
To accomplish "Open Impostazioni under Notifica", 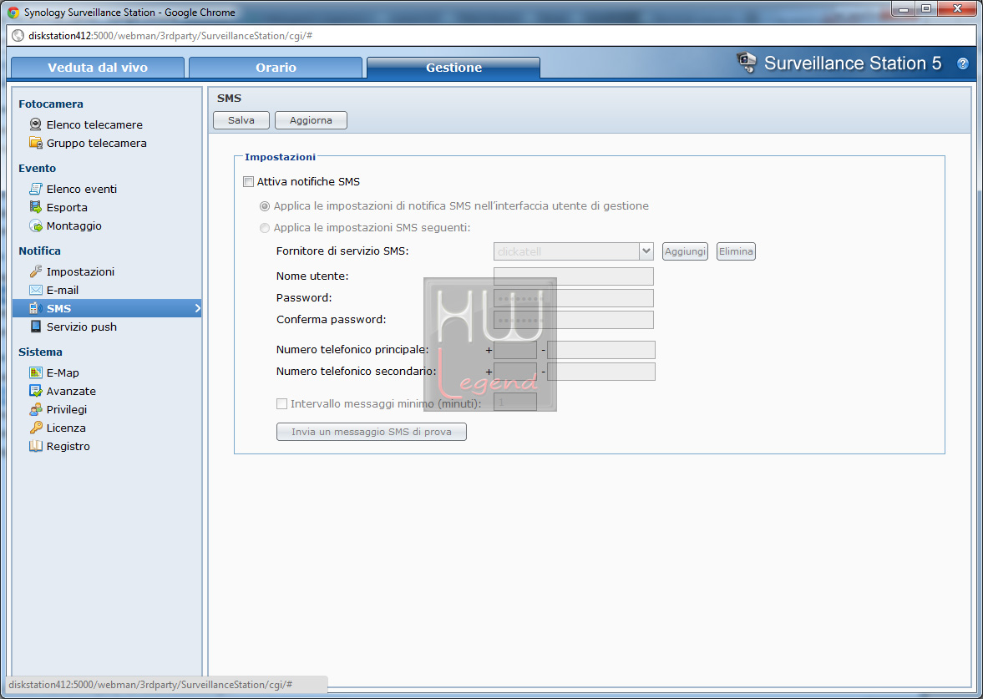I will pyautogui.click(x=80, y=271).
